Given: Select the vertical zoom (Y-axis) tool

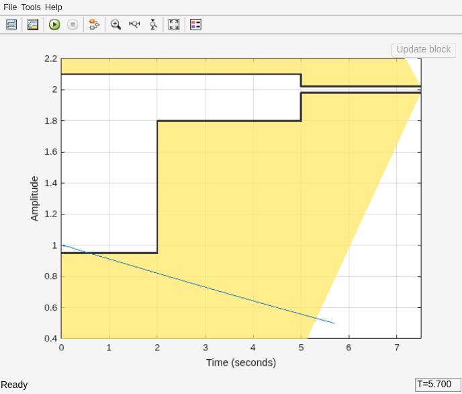Looking at the screenshot, I should pyautogui.click(x=153, y=24).
